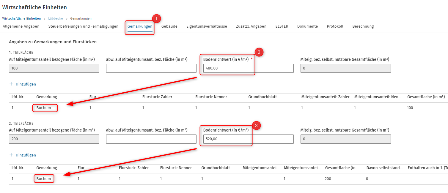The width and height of the screenshot is (448, 193).
Task: Click the 'Gesamtfläche (in m²)' header in 1. Teilfläche table
Action: (426, 97)
